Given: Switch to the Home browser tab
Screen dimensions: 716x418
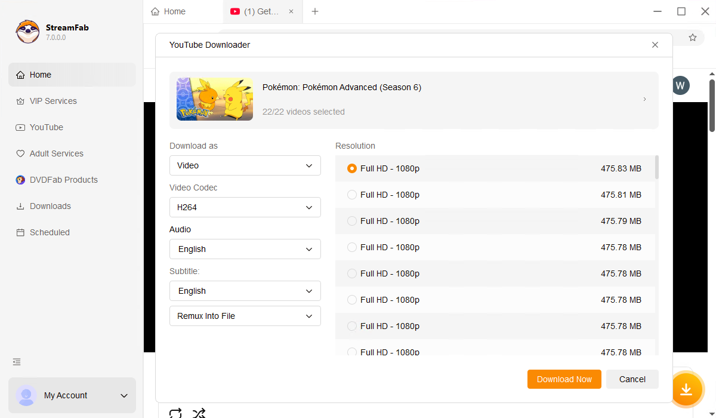Looking at the screenshot, I should coord(175,11).
